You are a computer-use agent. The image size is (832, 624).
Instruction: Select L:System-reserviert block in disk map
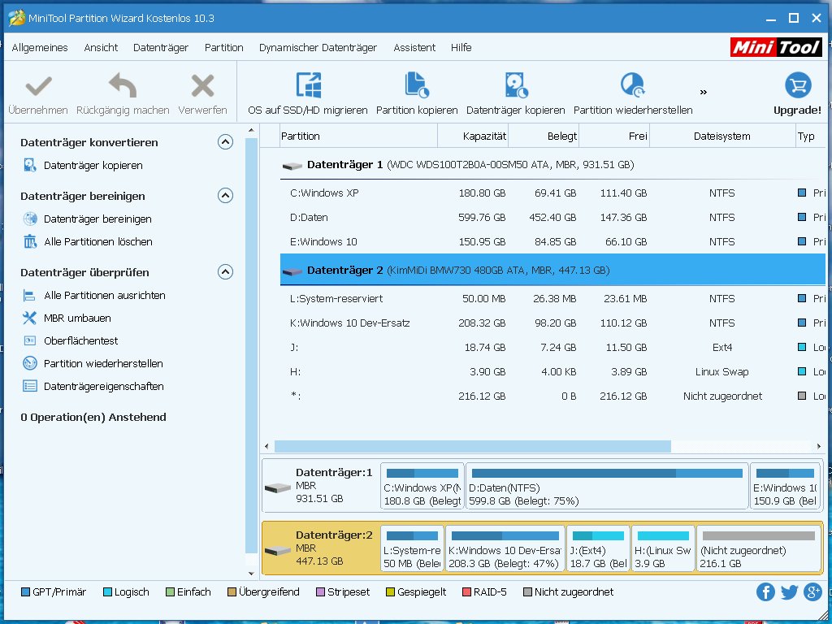(412, 548)
